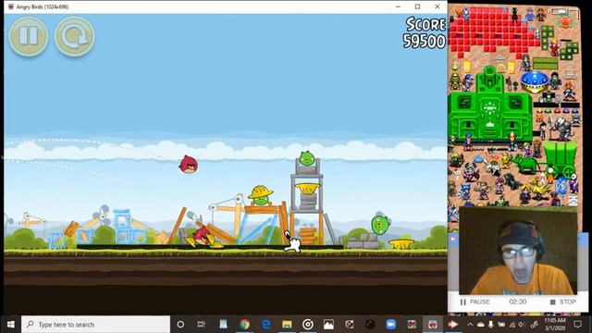Click the webcam video thumbnail
This screenshot has height=333, width=592.
[518, 251]
